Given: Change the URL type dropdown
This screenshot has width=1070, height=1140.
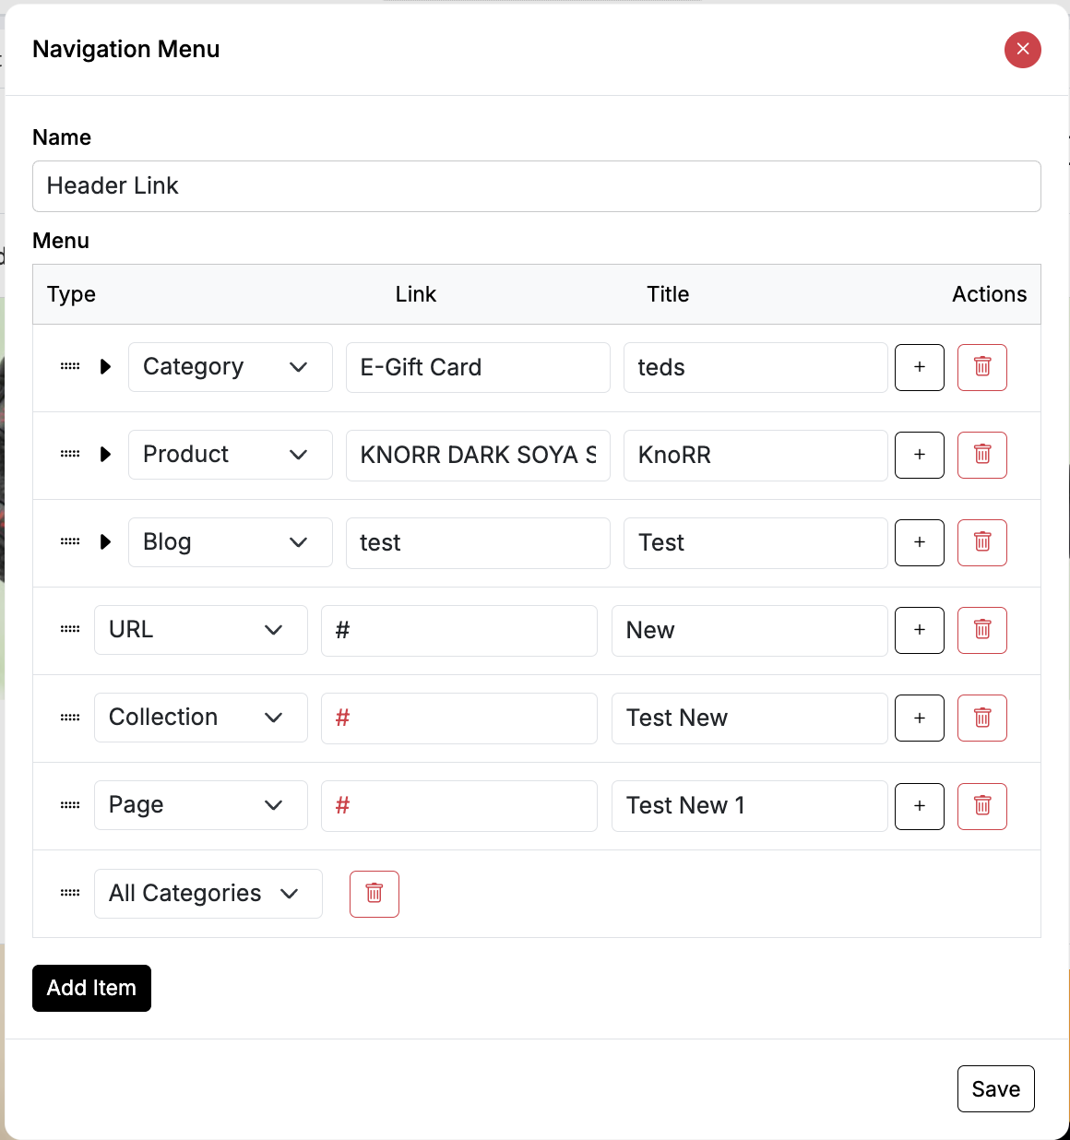Looking at the screenshot, I should 200,630.
